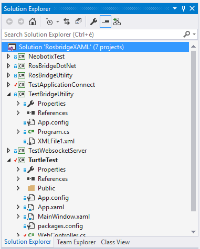200x249 pixels.
Task: Click References icon under TestBridgeUtility
Action: 31,113
